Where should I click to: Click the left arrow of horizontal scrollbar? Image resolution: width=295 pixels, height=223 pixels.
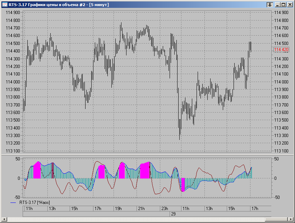tap(4, 219)
